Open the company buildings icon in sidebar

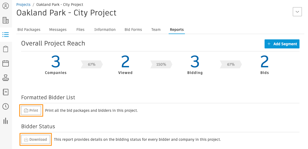tap(6, 20)
